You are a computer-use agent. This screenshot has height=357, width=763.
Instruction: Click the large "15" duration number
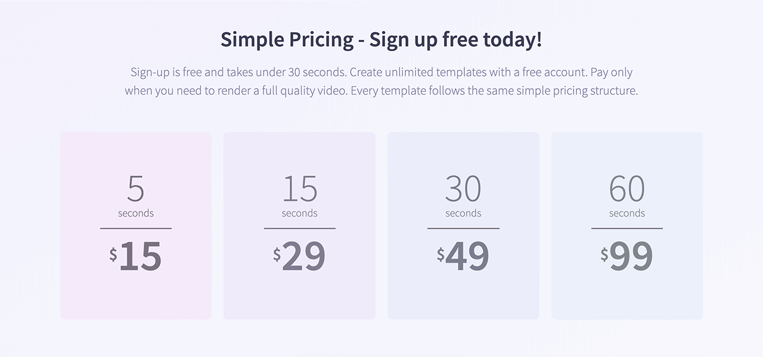(299, 188)
